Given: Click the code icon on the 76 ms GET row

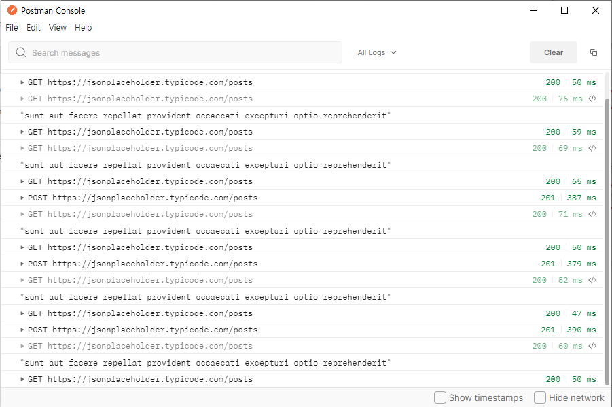Looking at the screenshot, I should (x=592, y=99).
